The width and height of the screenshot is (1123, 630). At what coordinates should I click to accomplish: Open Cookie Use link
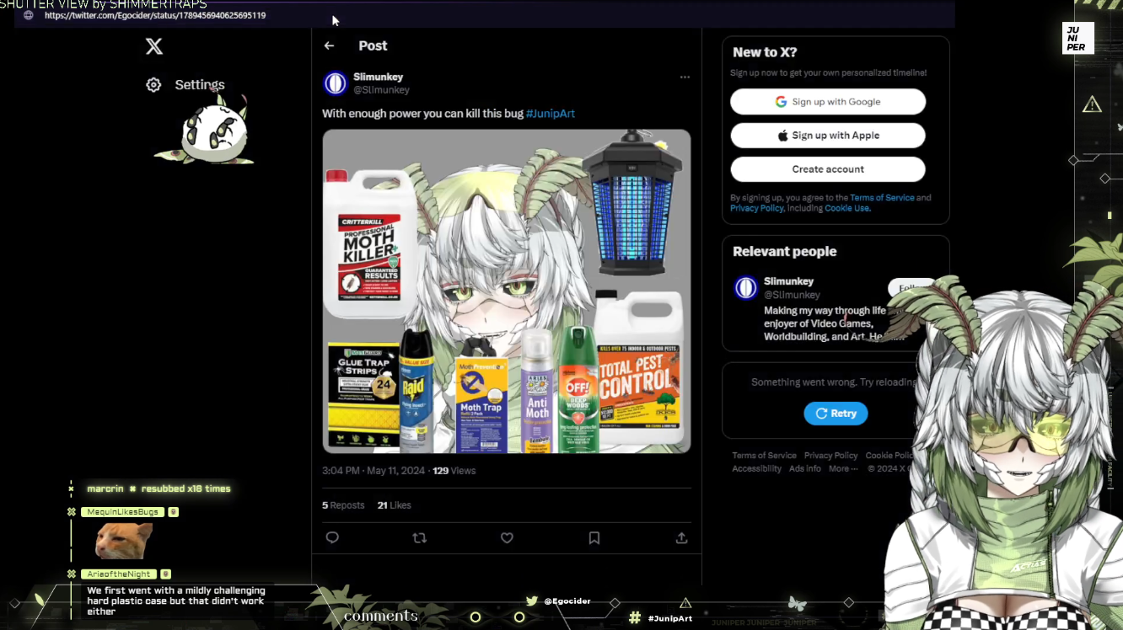(846, 208)
